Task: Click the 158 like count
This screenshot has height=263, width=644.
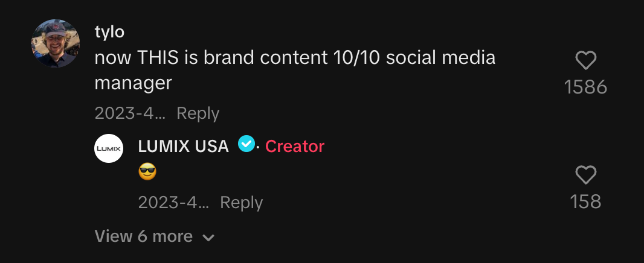Action: (585, 201)
